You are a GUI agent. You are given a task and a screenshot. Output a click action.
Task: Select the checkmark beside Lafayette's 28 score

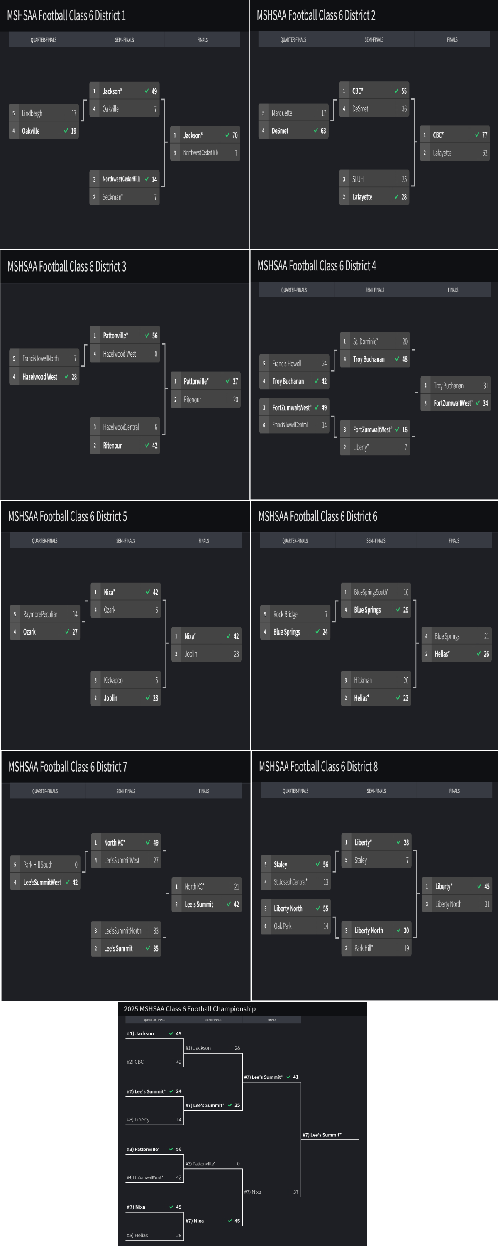pyautogui.click(x=396, y=196)
